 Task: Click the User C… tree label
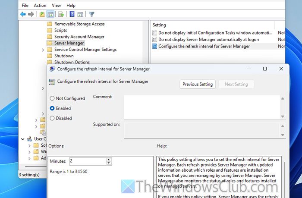pos(40,139)
